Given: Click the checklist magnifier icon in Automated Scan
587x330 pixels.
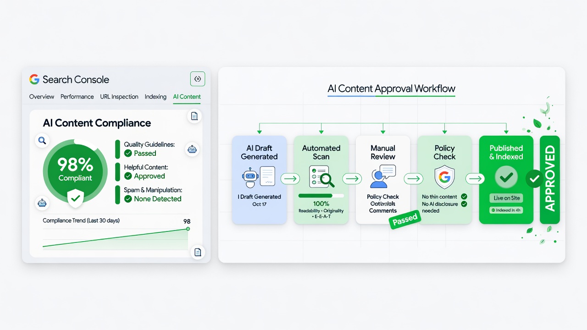Looking at the screenshot, I should point(321,177).
